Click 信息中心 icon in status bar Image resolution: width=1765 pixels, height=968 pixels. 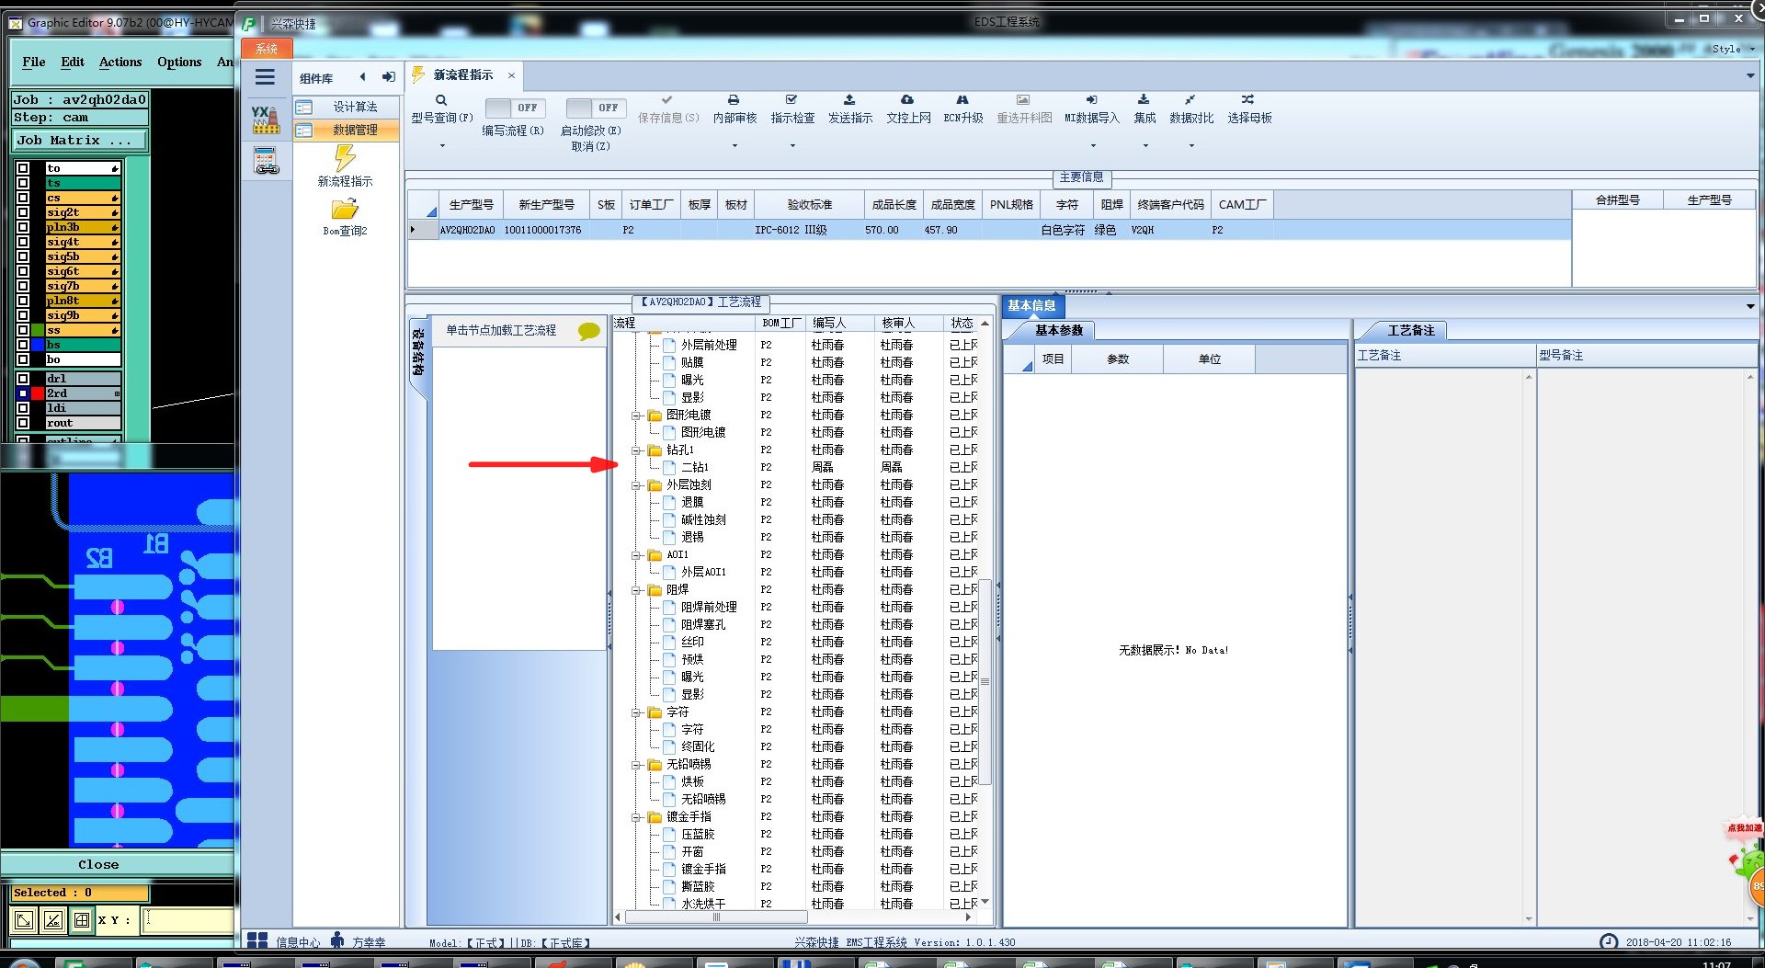click(257, 941)
